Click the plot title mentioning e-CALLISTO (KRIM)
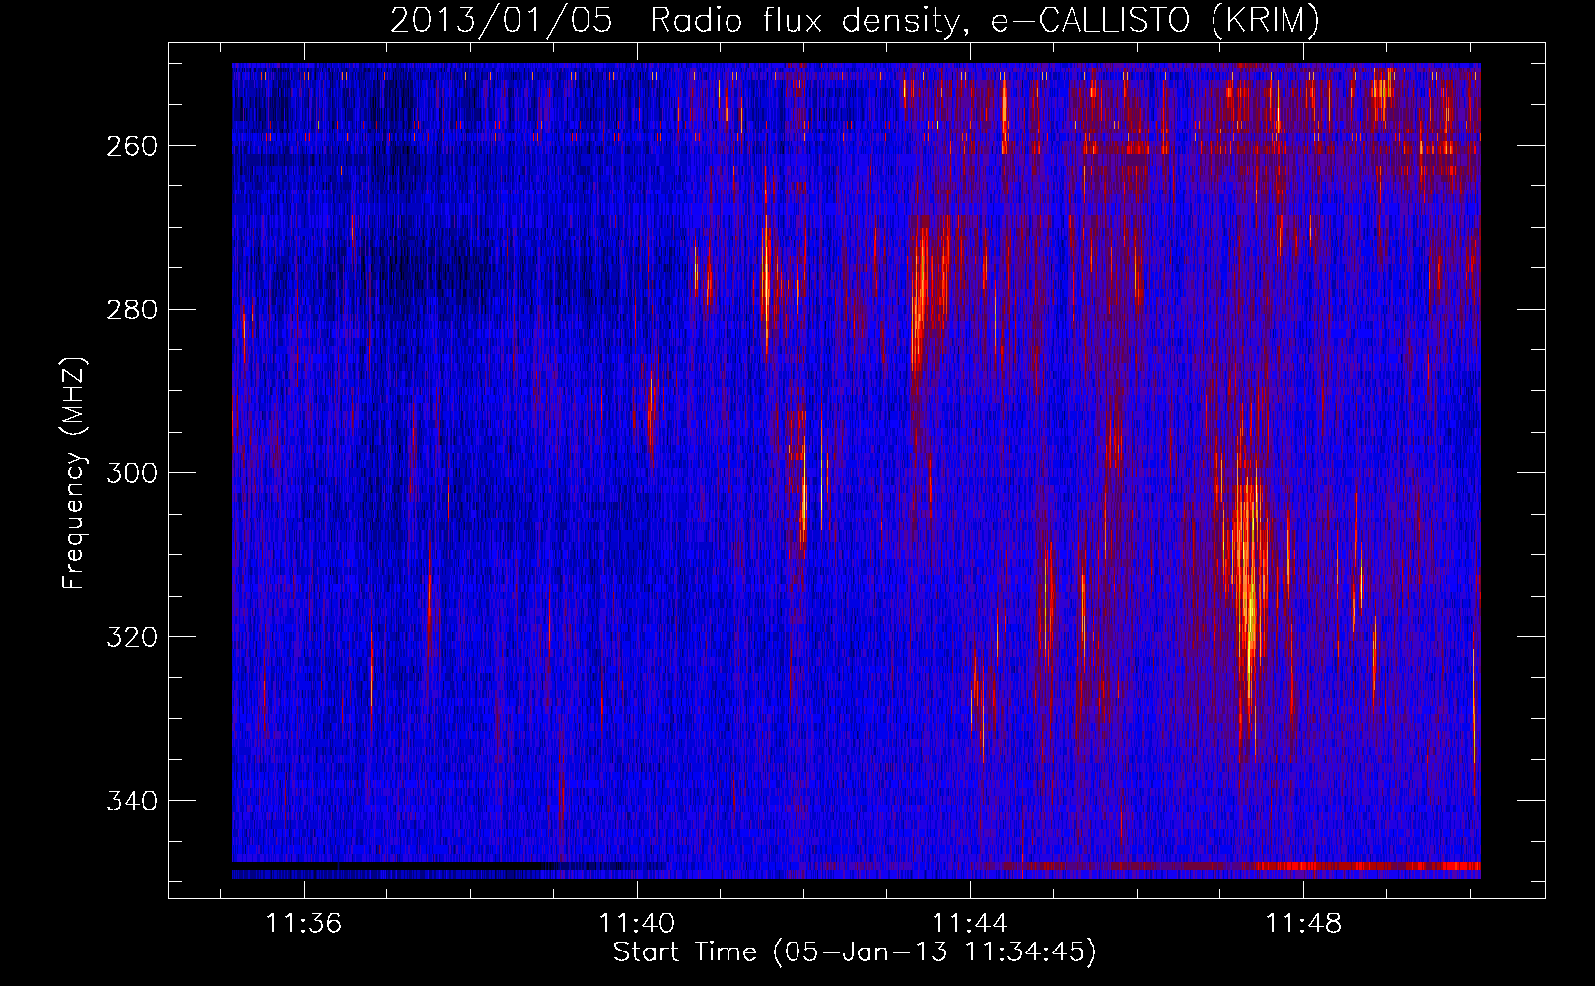This screenshot has width=1595, height=986. (855, 20)
